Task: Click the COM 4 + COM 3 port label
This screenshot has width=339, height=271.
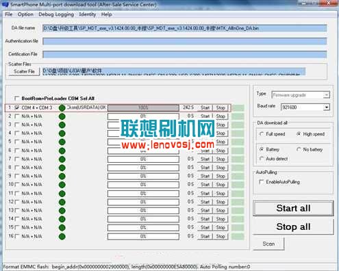Action: (x=37, y=107)
